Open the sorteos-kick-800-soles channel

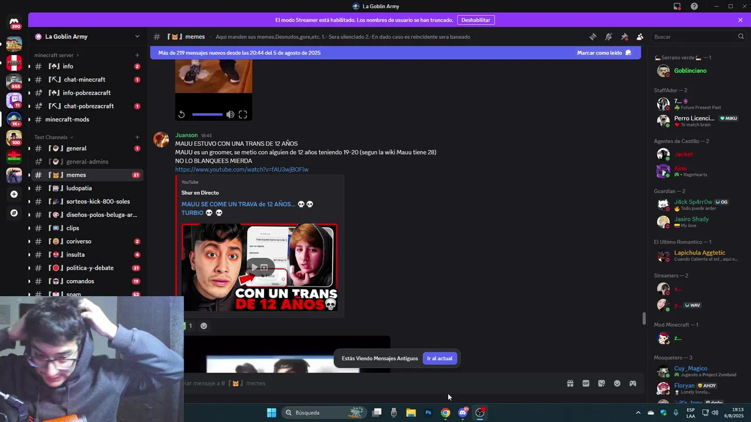[87, 202]
